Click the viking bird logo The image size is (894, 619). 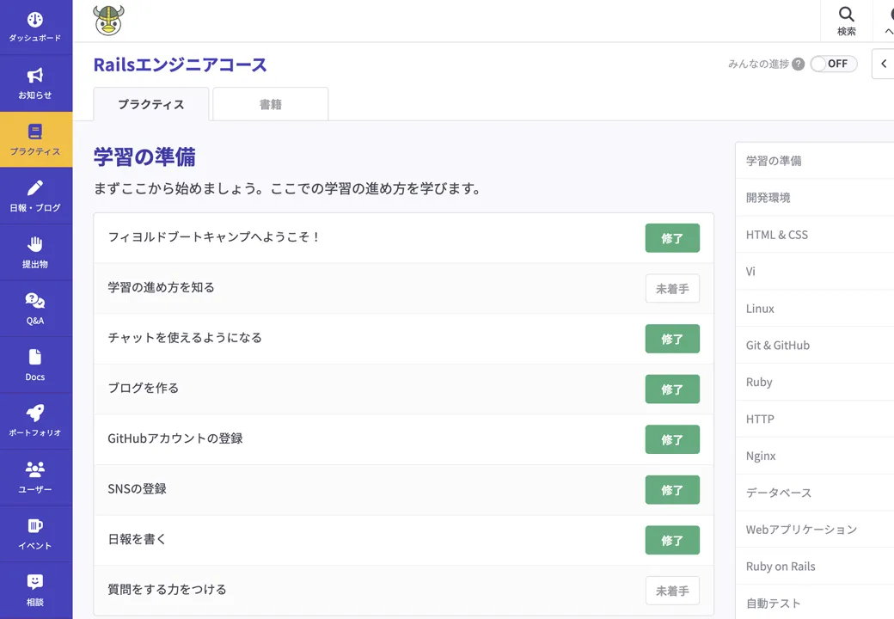(x=108, y=21)
